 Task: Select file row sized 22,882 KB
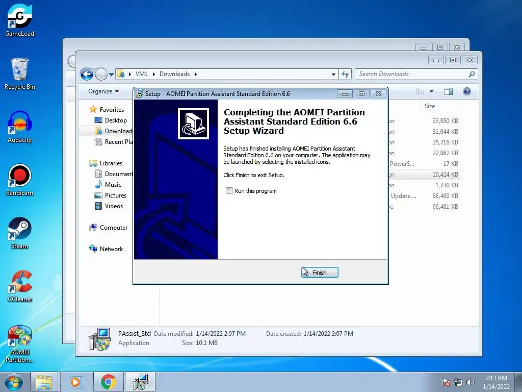pos(424,153)
